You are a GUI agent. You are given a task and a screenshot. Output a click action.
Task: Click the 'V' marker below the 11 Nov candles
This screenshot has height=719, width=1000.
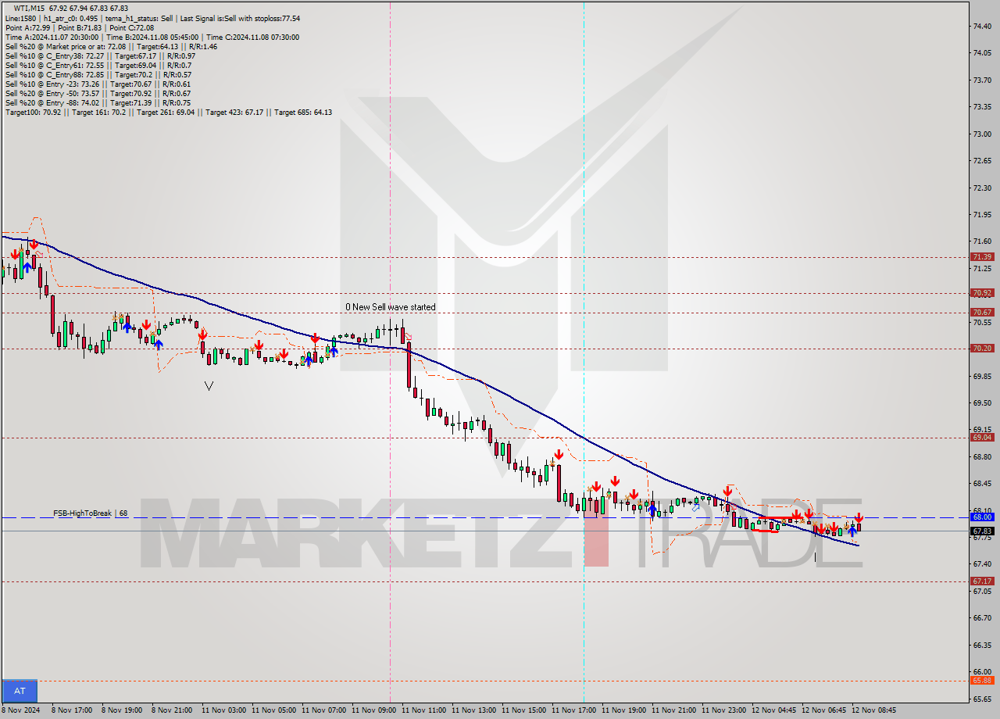(x=209, y=385)
